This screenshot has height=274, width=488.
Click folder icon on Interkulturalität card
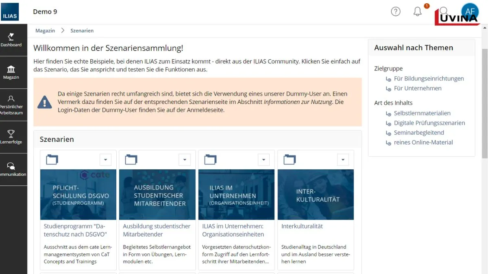tap(290, 160)
